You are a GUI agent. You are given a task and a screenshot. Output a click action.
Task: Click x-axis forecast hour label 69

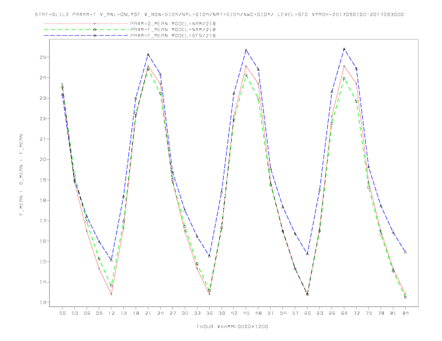pyautogui.click(x=344, y=313)
